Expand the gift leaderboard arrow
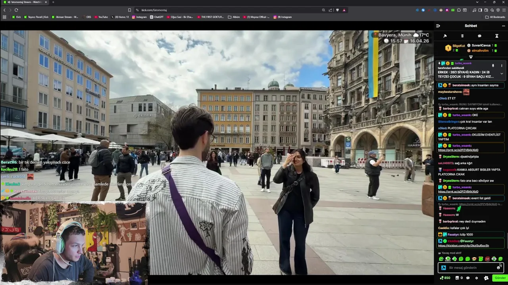 tap(471, 57)
